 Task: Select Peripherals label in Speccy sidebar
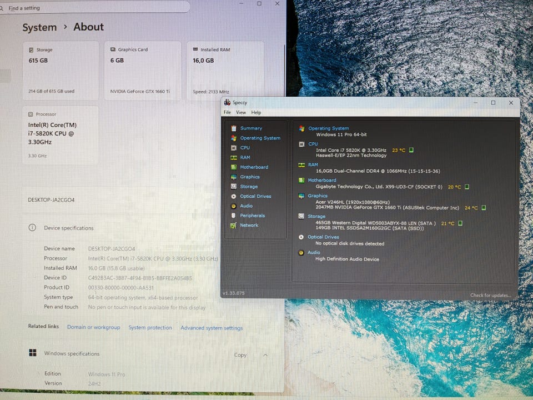coord(253,216)
